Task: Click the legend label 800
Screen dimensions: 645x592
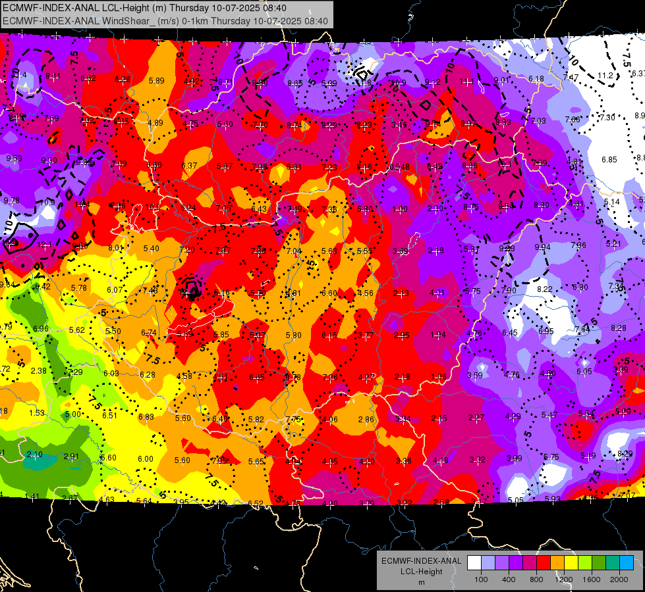Action: click(x=536, y=580)
